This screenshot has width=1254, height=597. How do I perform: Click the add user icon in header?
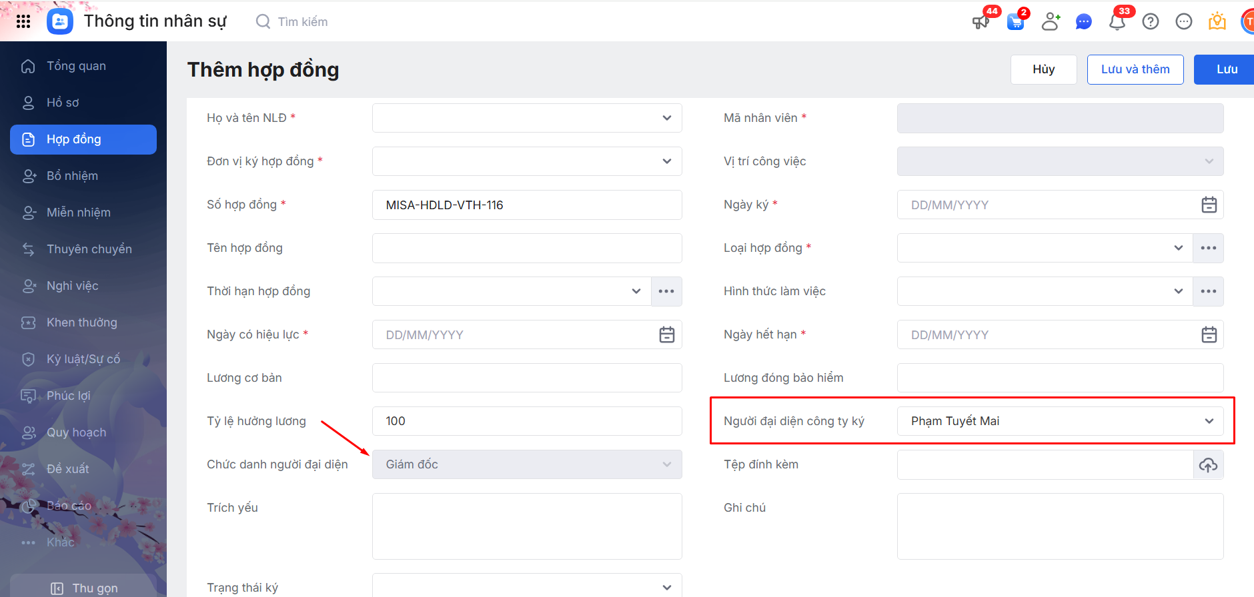click(x=1051, y=22)
